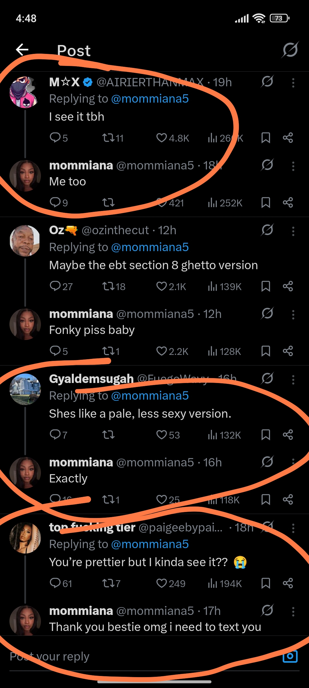Open the @mommiana5 link under M☆X

click(150, 99)
